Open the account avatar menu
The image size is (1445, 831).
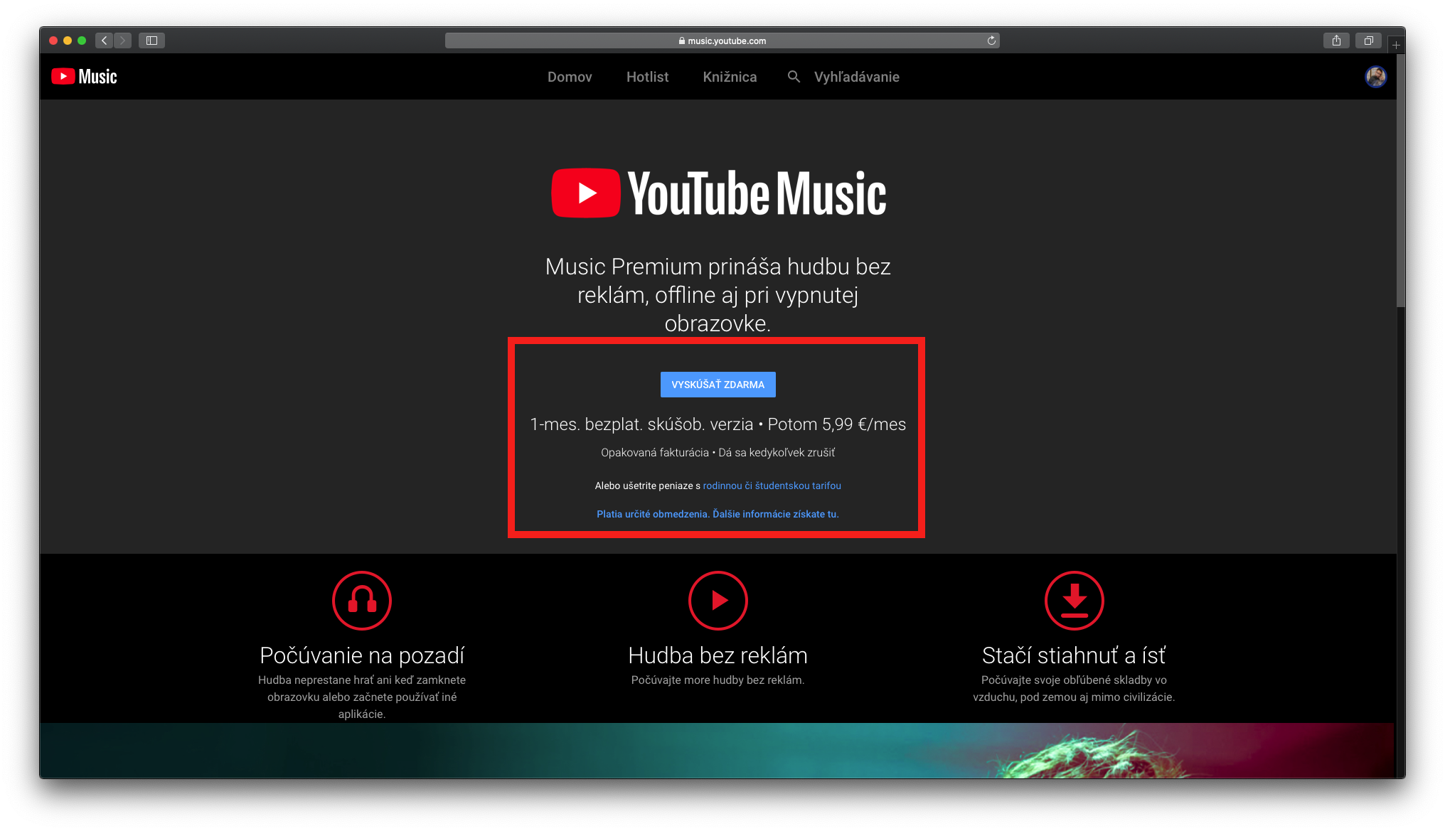pyautogui.click(x=1375, y=77)
